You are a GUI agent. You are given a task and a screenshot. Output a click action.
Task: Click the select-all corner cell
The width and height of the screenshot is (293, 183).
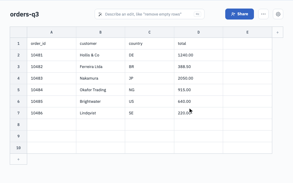tap(18, 32)
